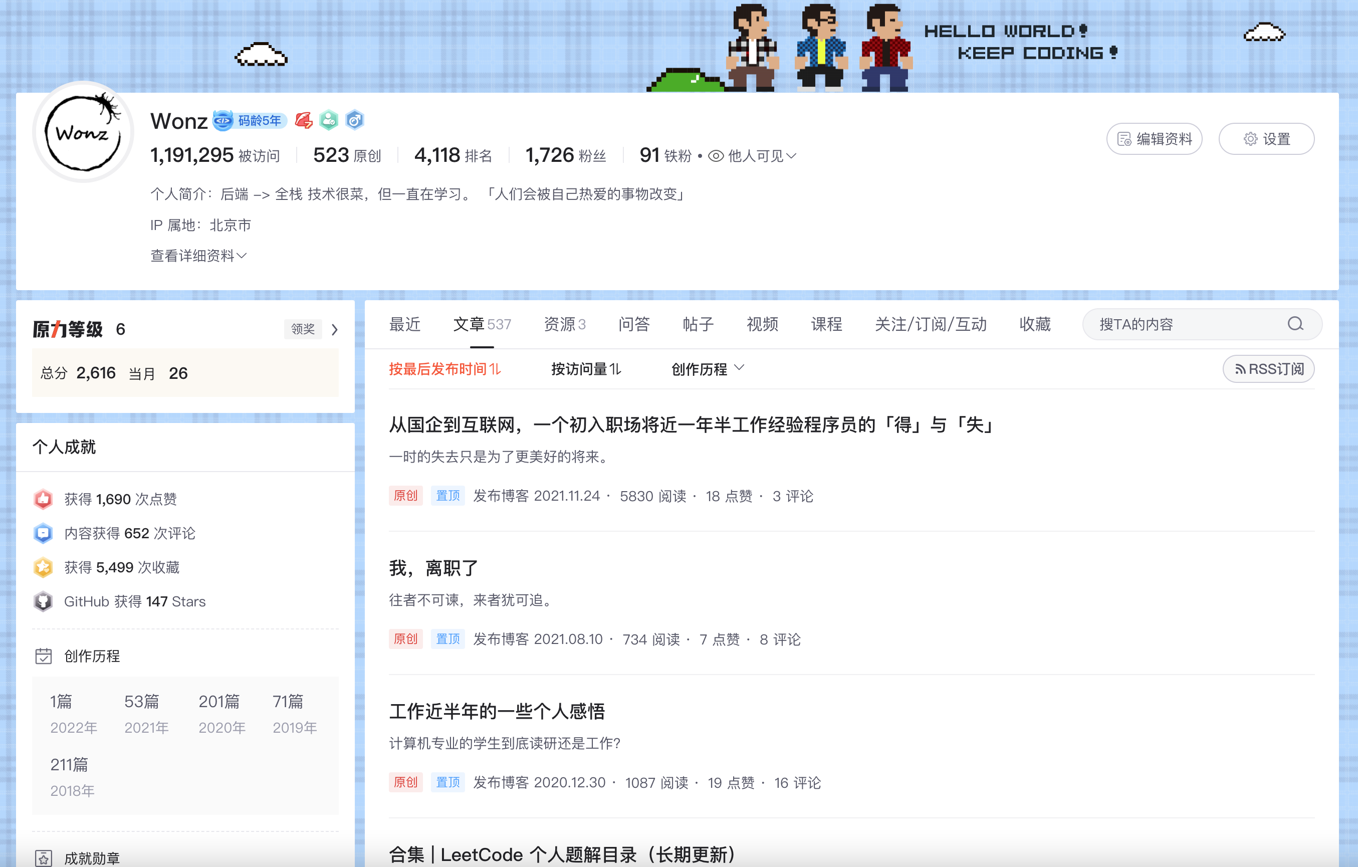Click the Wonz profile avatar
Viewport: 1358px width, 867px height.
83,133
